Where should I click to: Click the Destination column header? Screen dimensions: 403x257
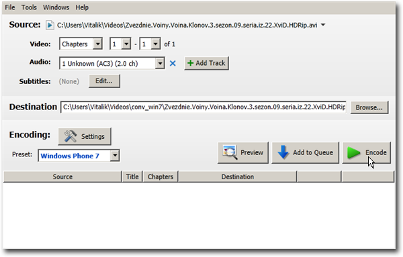point(238,176)
